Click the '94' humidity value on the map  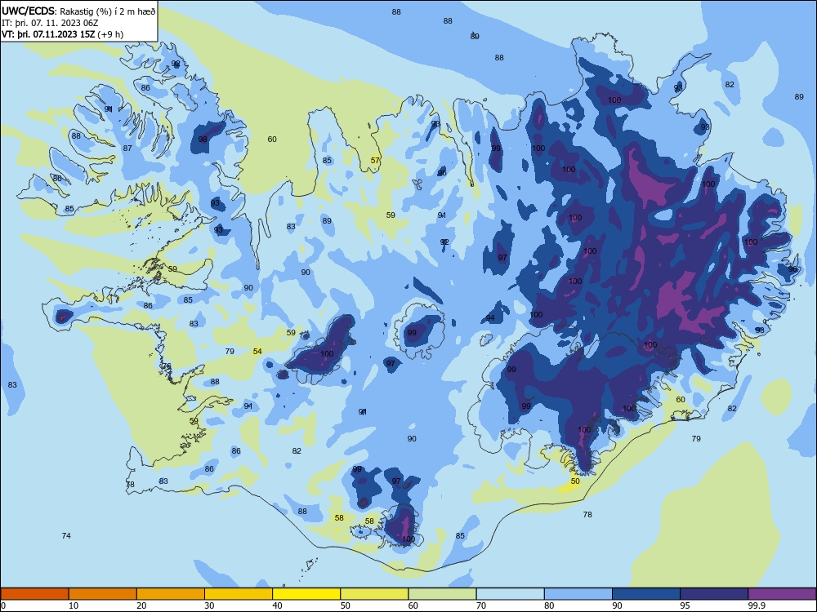coord(490,318)
